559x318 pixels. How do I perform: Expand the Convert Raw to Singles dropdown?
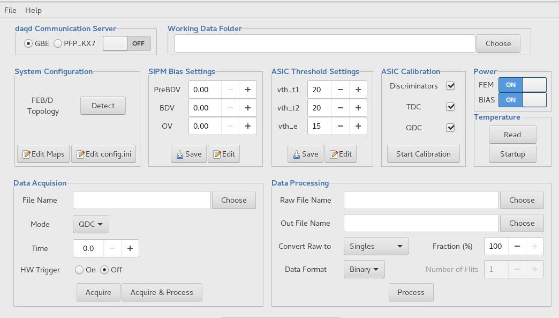(376, 246)
